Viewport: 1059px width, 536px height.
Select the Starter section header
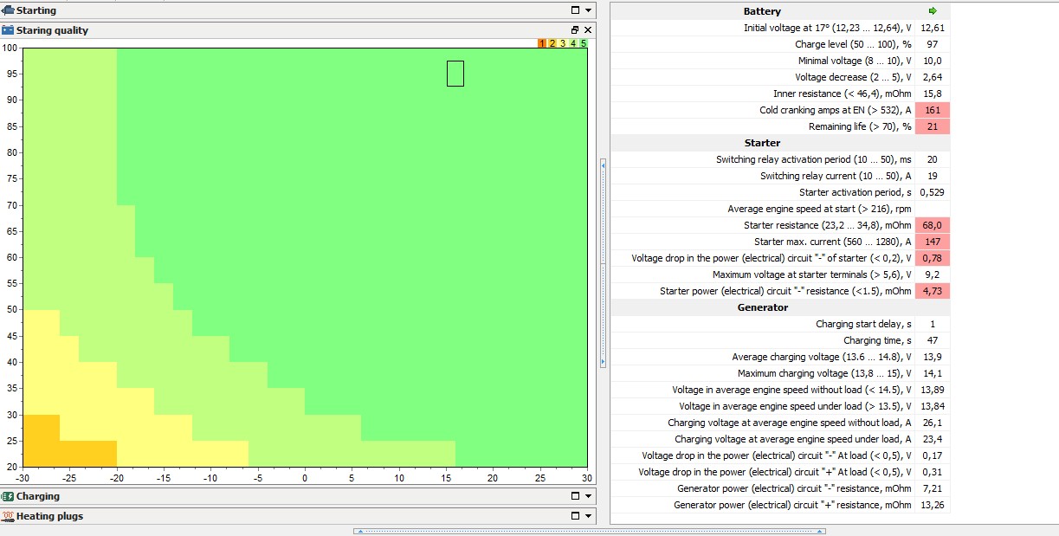coord(762,143)
